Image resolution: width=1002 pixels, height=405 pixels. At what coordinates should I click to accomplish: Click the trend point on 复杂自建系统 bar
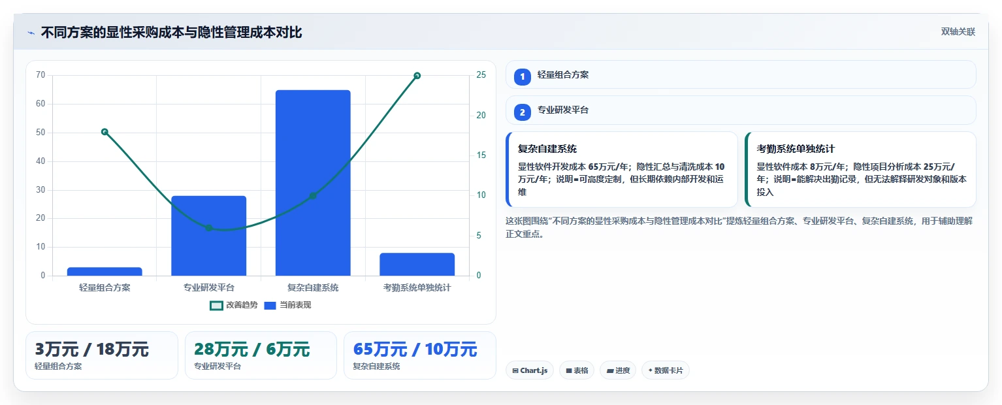click(313, 196)
